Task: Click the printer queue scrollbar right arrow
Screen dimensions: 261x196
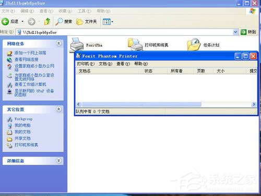Action: pyautogui.click(x=254, y=104)
